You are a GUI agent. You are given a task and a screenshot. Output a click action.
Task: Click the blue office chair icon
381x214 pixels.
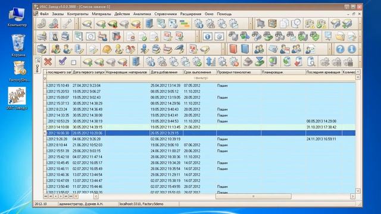[144, 49]
